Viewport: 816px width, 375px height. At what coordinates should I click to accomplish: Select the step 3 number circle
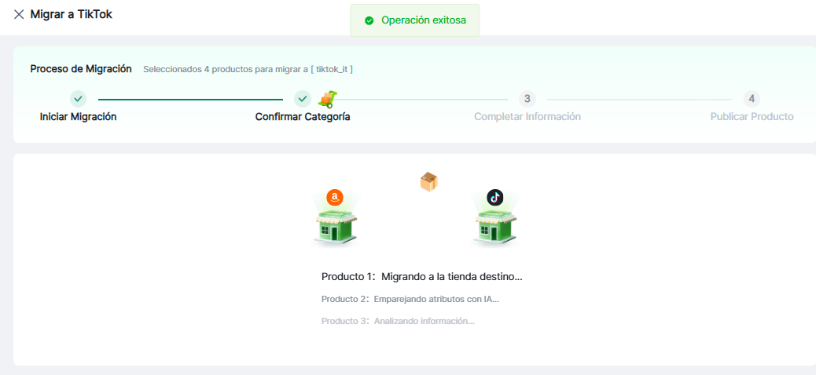[x=527, y=99]
